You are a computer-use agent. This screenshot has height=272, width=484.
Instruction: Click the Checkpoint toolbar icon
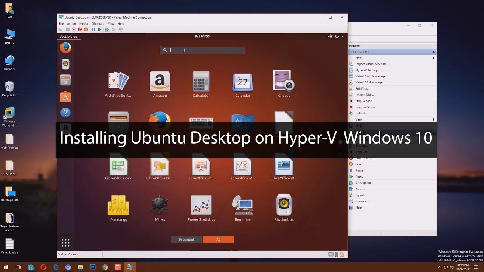(x=107, y=29)
